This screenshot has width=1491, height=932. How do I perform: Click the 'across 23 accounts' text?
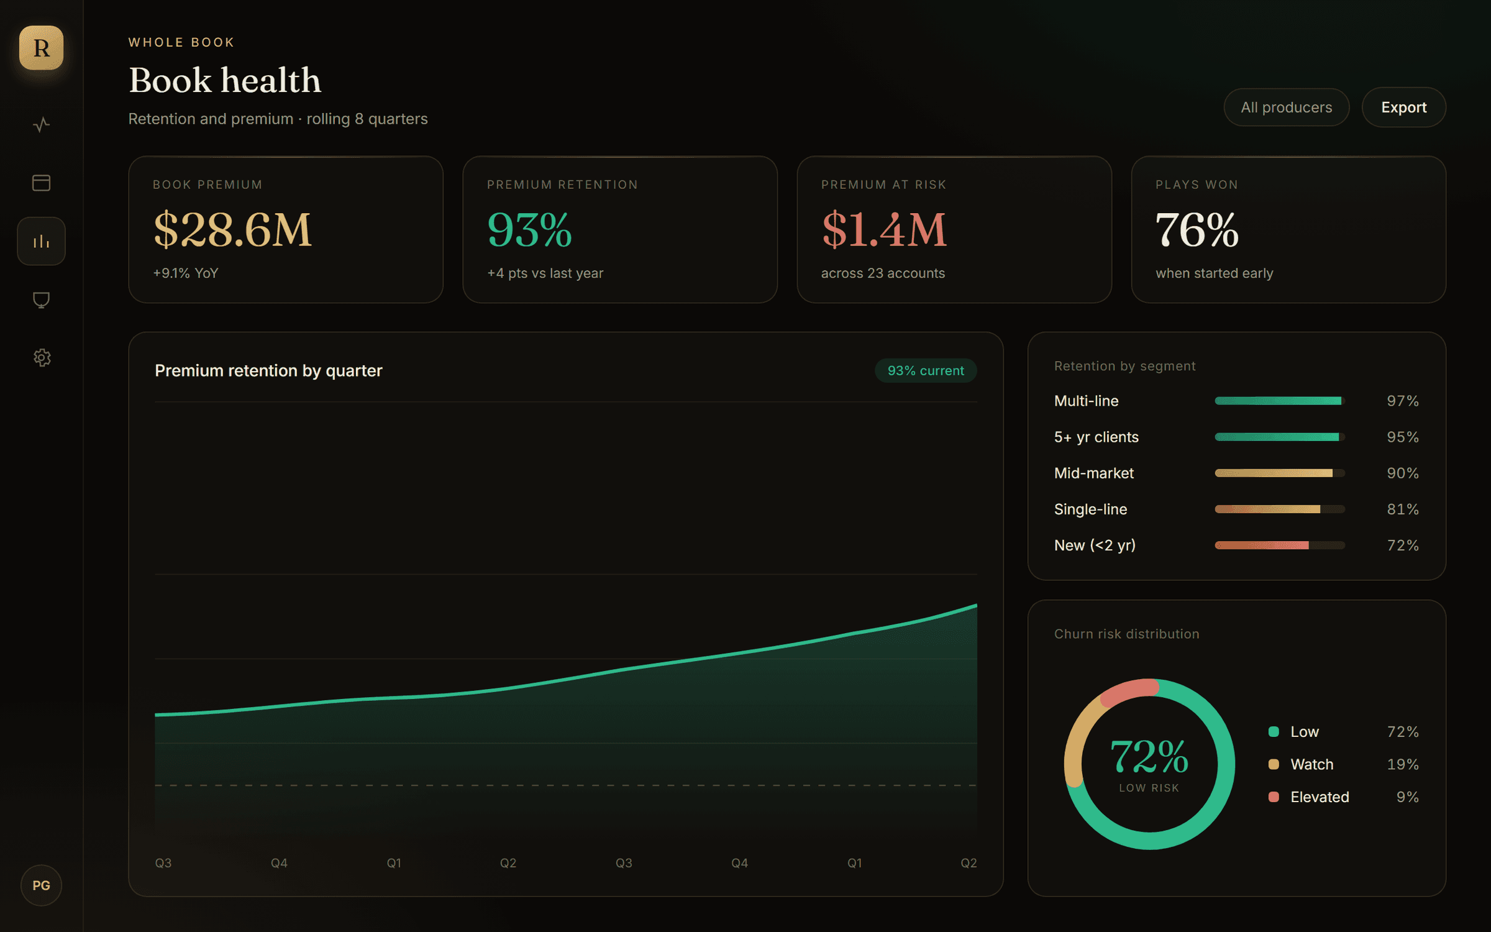[x=883, y=273]
